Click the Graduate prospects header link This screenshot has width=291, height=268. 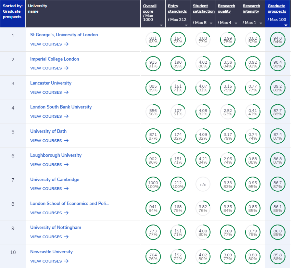[x=277, y=9]
